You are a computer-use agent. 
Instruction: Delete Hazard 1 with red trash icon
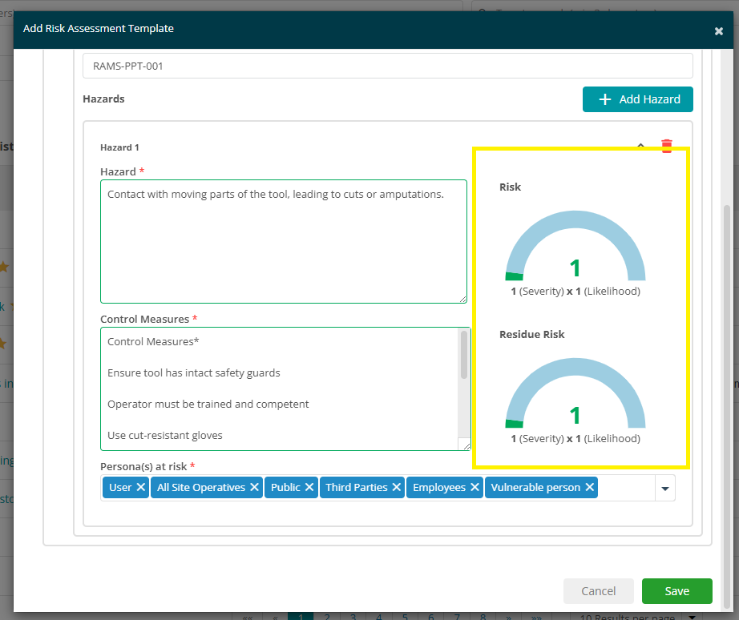pyautogui.click(x=666, y=146)
